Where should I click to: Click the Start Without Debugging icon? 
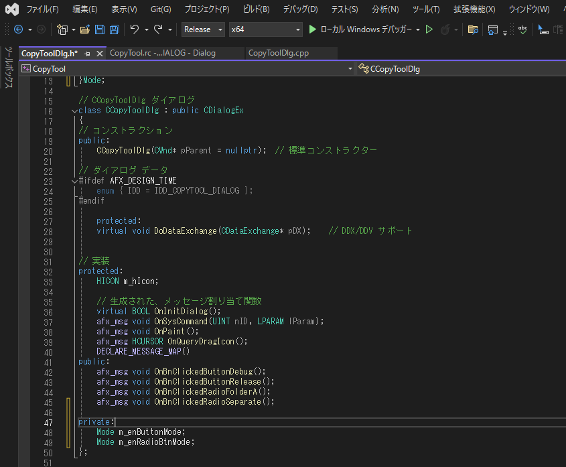tap(429, 29)
